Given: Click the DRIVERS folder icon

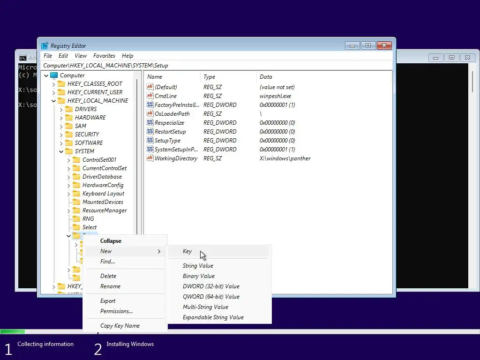Looking at the screenshot, I should [x=69, y=109].
